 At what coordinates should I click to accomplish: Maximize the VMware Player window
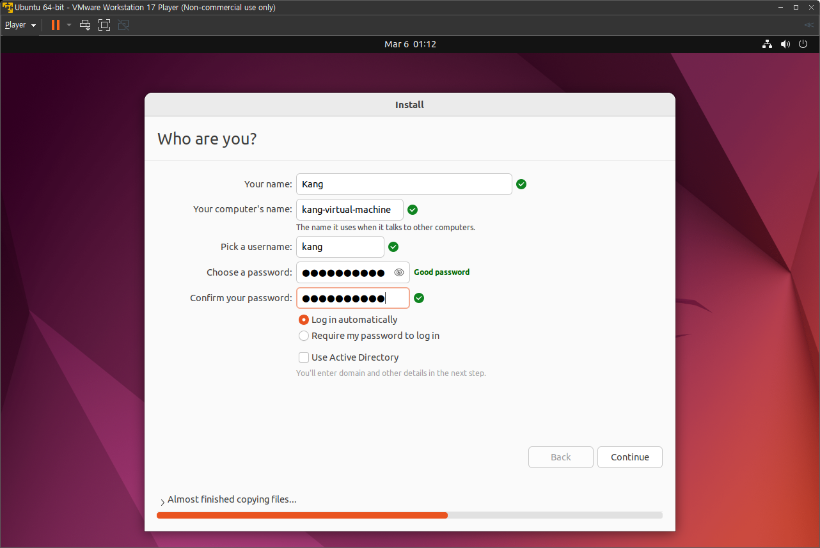(796, 7)
